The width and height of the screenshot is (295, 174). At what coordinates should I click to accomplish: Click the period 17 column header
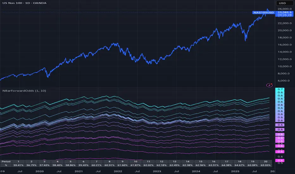coord(227,161)
